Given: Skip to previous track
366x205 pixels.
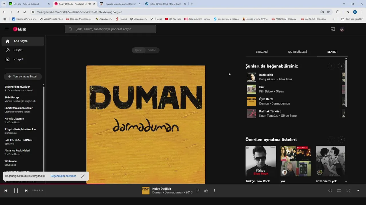Looking at the screenshot, I should 5,190.
